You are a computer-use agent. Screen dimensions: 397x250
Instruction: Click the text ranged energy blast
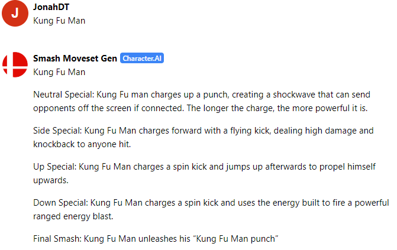point(73,216)
